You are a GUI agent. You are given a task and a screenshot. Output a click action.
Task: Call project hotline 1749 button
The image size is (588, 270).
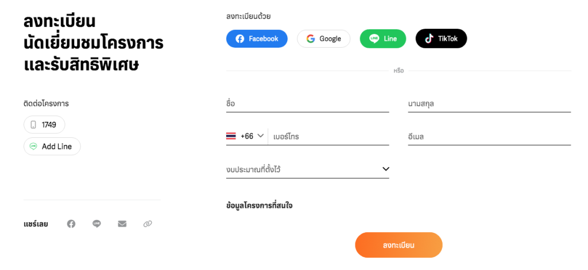point(44,125)
